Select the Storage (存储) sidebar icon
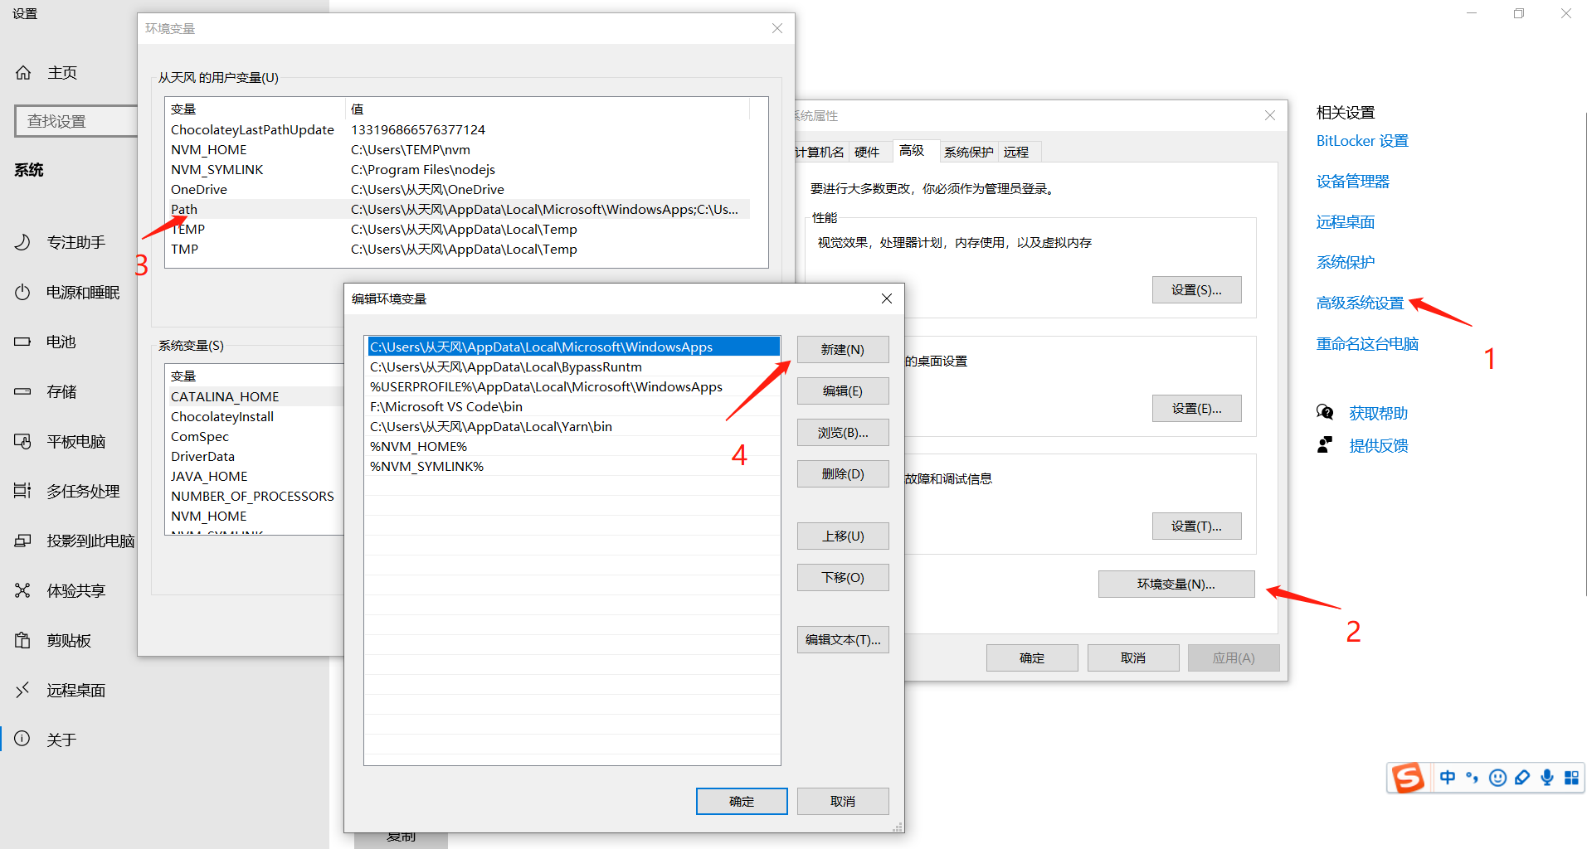This screenshot has height=849, width=1587. 22,391
